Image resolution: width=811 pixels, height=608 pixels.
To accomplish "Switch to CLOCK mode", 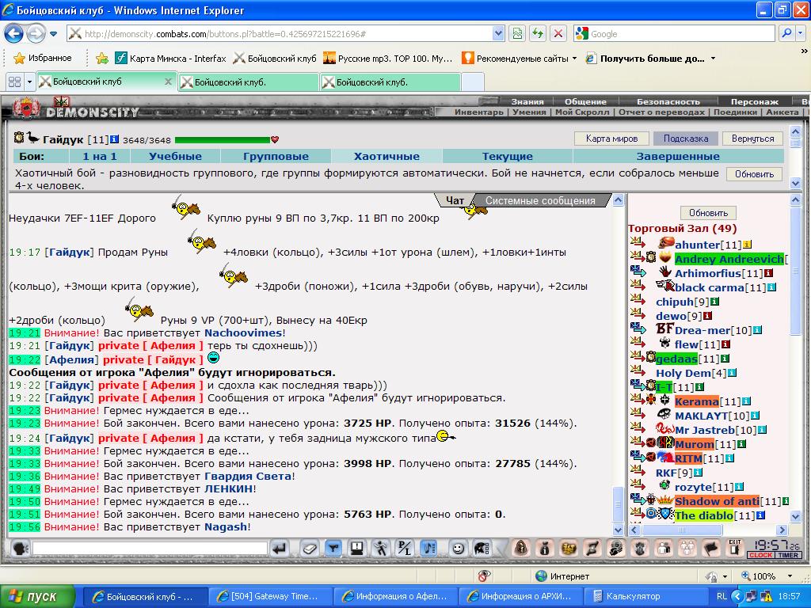I will 760,555.
